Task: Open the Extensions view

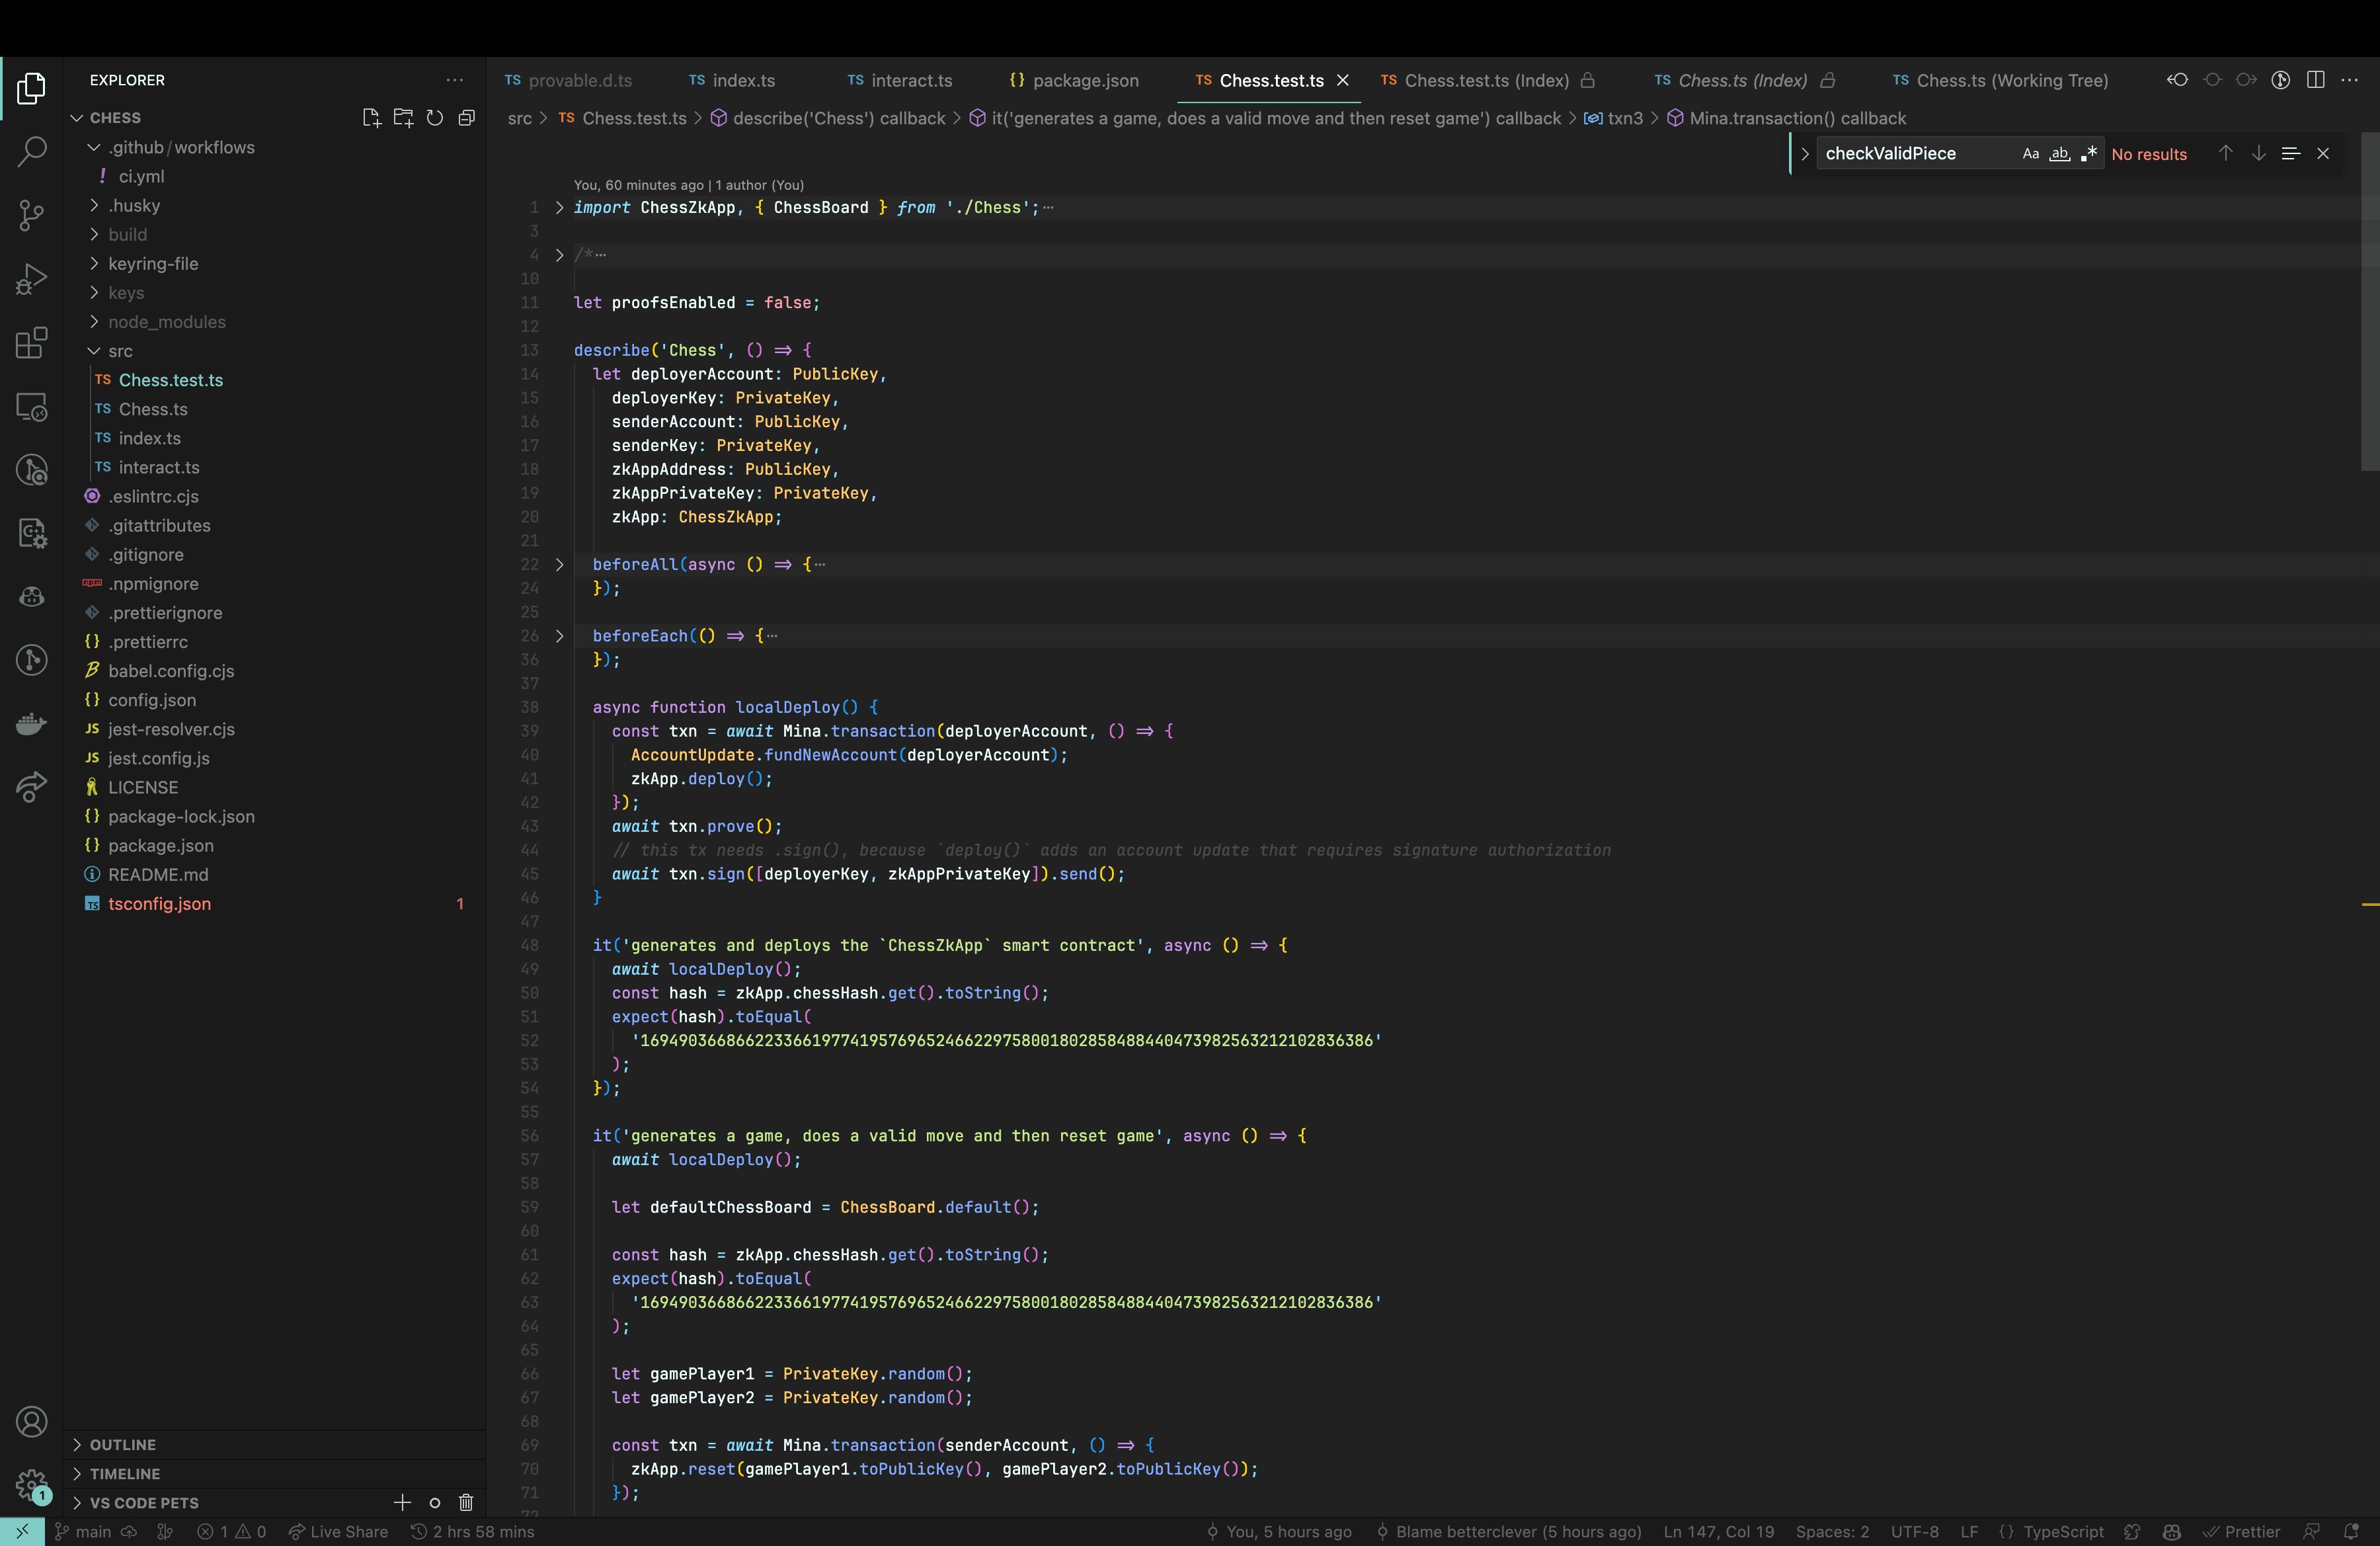Action: [31, 343]
